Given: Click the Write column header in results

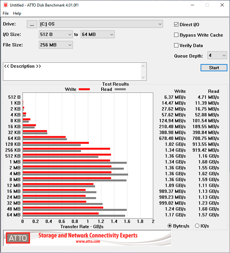Looking at the screenshot, I should [180, 91].
